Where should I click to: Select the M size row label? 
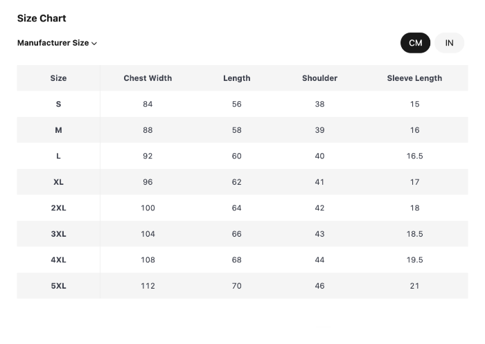(x=58, y=130)
